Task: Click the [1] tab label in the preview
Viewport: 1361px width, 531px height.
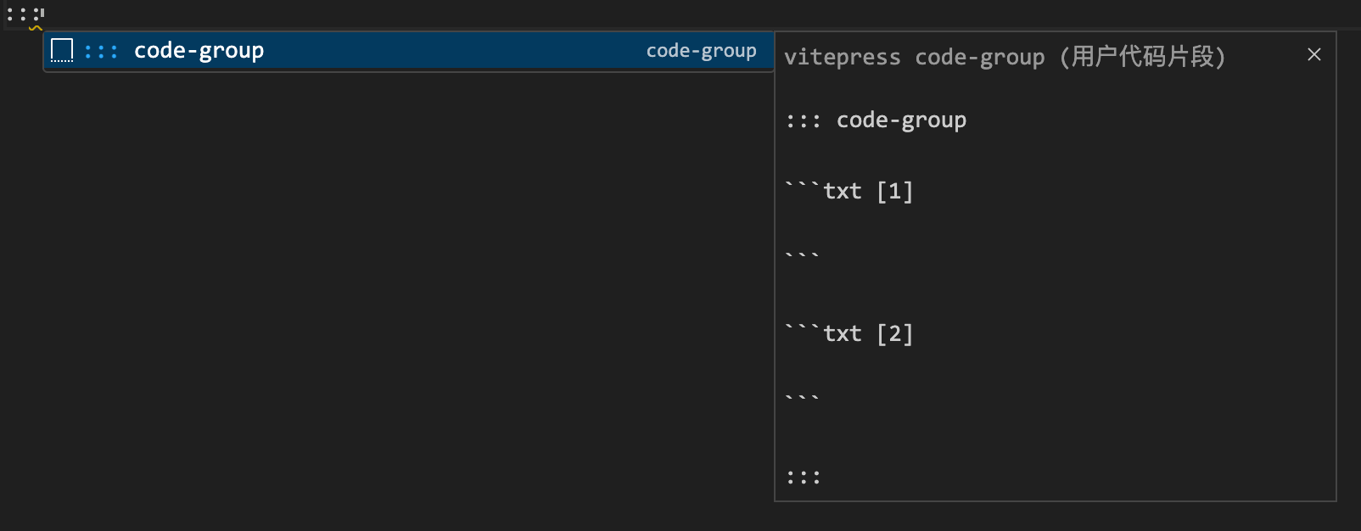Action: pos(894,192)
